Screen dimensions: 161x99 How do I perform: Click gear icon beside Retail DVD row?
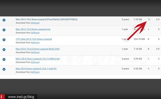click(x=4, y=49)
